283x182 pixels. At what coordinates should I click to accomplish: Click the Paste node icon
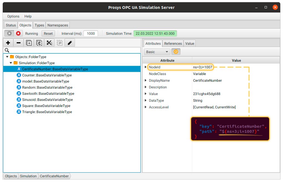point(60,43)
